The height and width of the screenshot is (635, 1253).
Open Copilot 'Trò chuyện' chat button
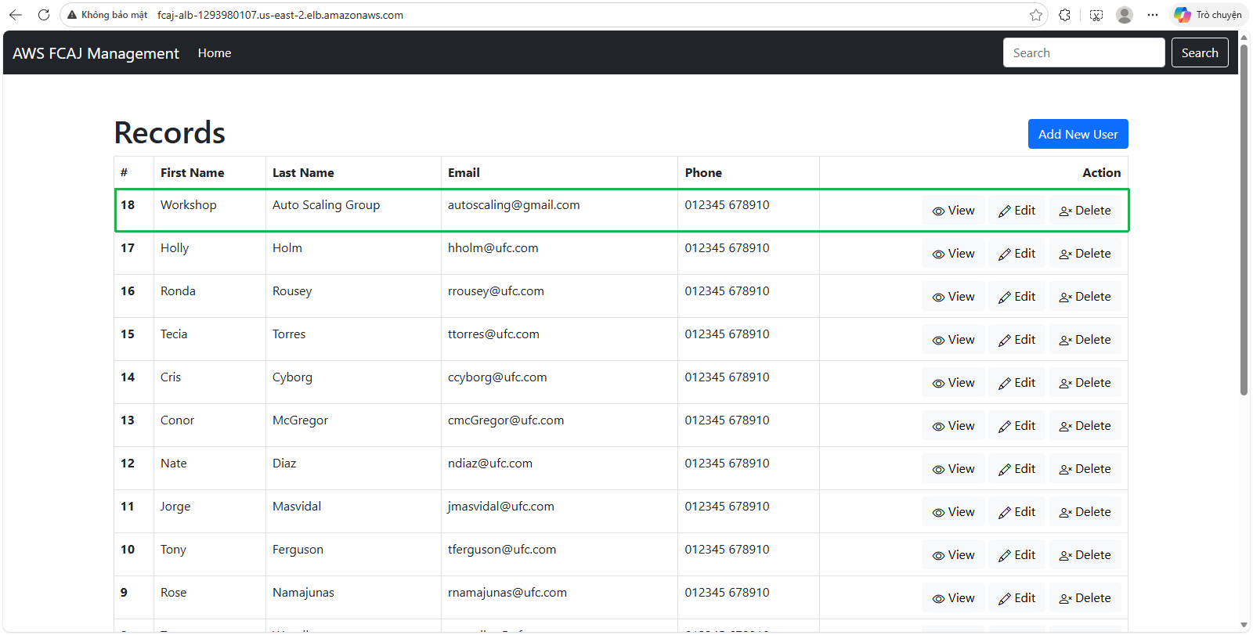pyautogui.click(x=1208, y=15)
